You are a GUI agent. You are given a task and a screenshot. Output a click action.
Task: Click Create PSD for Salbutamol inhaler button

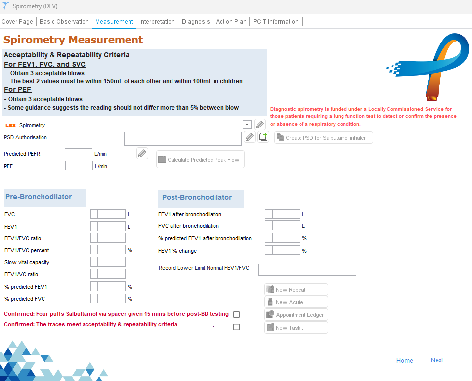pos(323,138)
